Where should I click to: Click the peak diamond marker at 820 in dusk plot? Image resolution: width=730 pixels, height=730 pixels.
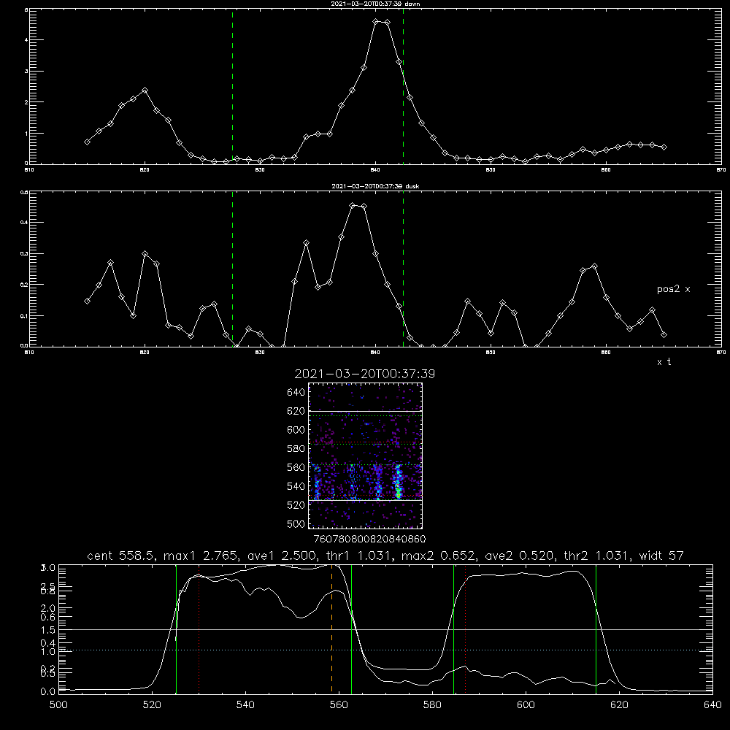145,254
